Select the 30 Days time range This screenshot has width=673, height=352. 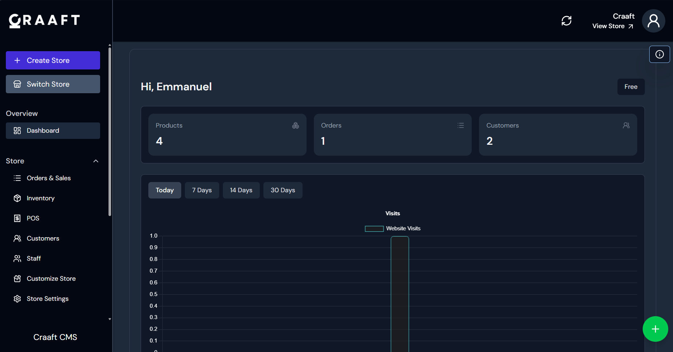[282, 190]
